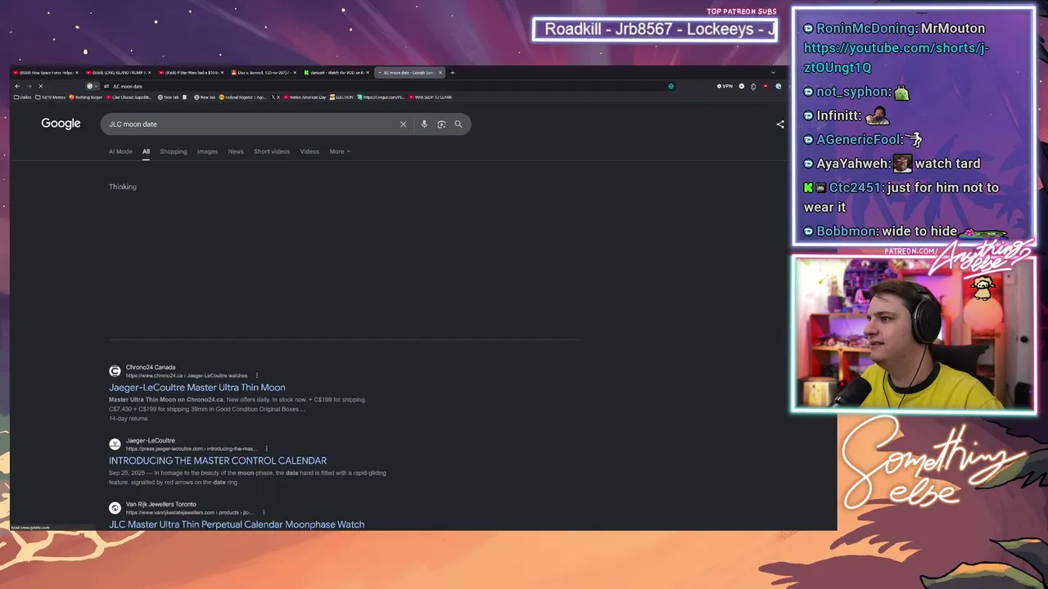Click the red extension icon in toolbar
1048x589 pixels.
pos(766,86)
